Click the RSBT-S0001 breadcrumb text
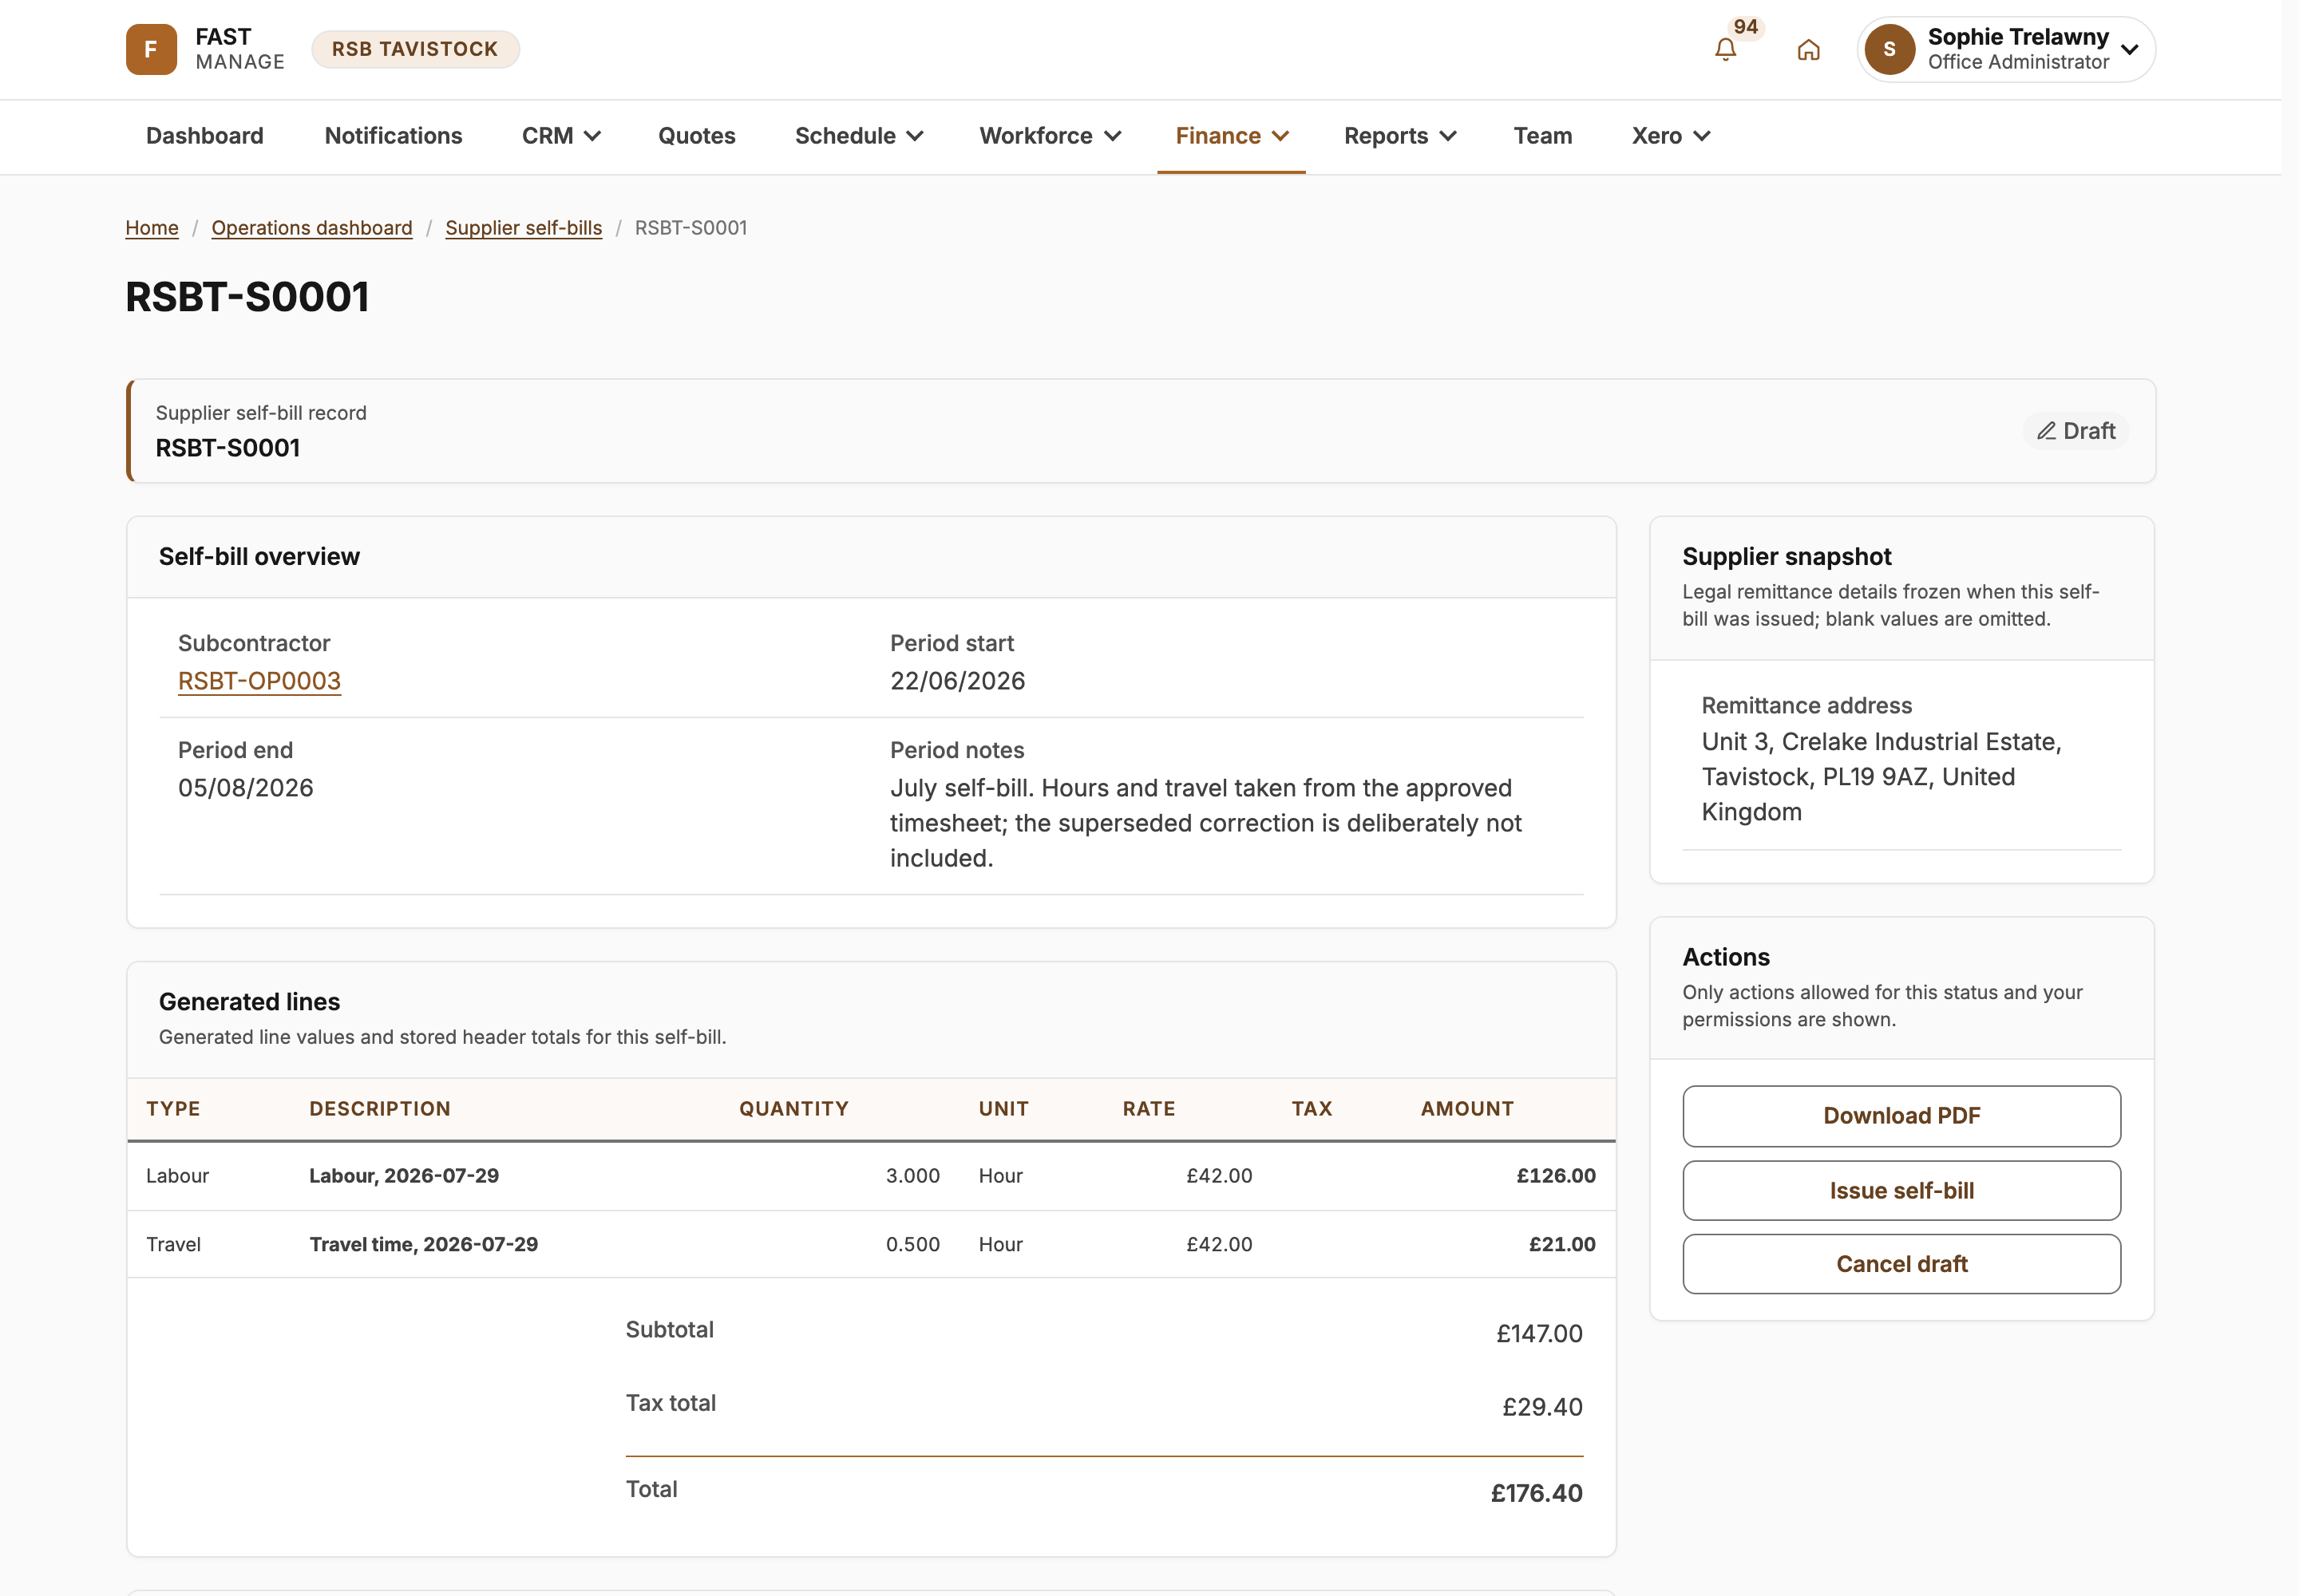This screenshot has height=1596, width=2299. (x=691, y=228)
